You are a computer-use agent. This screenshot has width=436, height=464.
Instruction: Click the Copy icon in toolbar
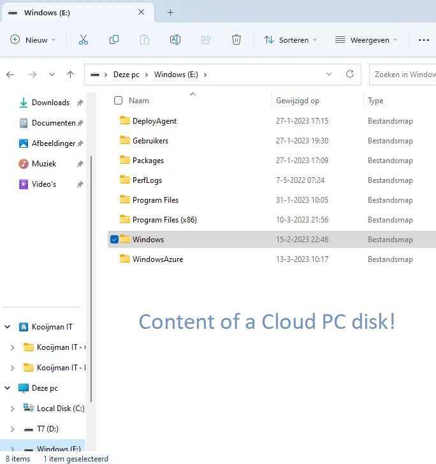(114, 40)
